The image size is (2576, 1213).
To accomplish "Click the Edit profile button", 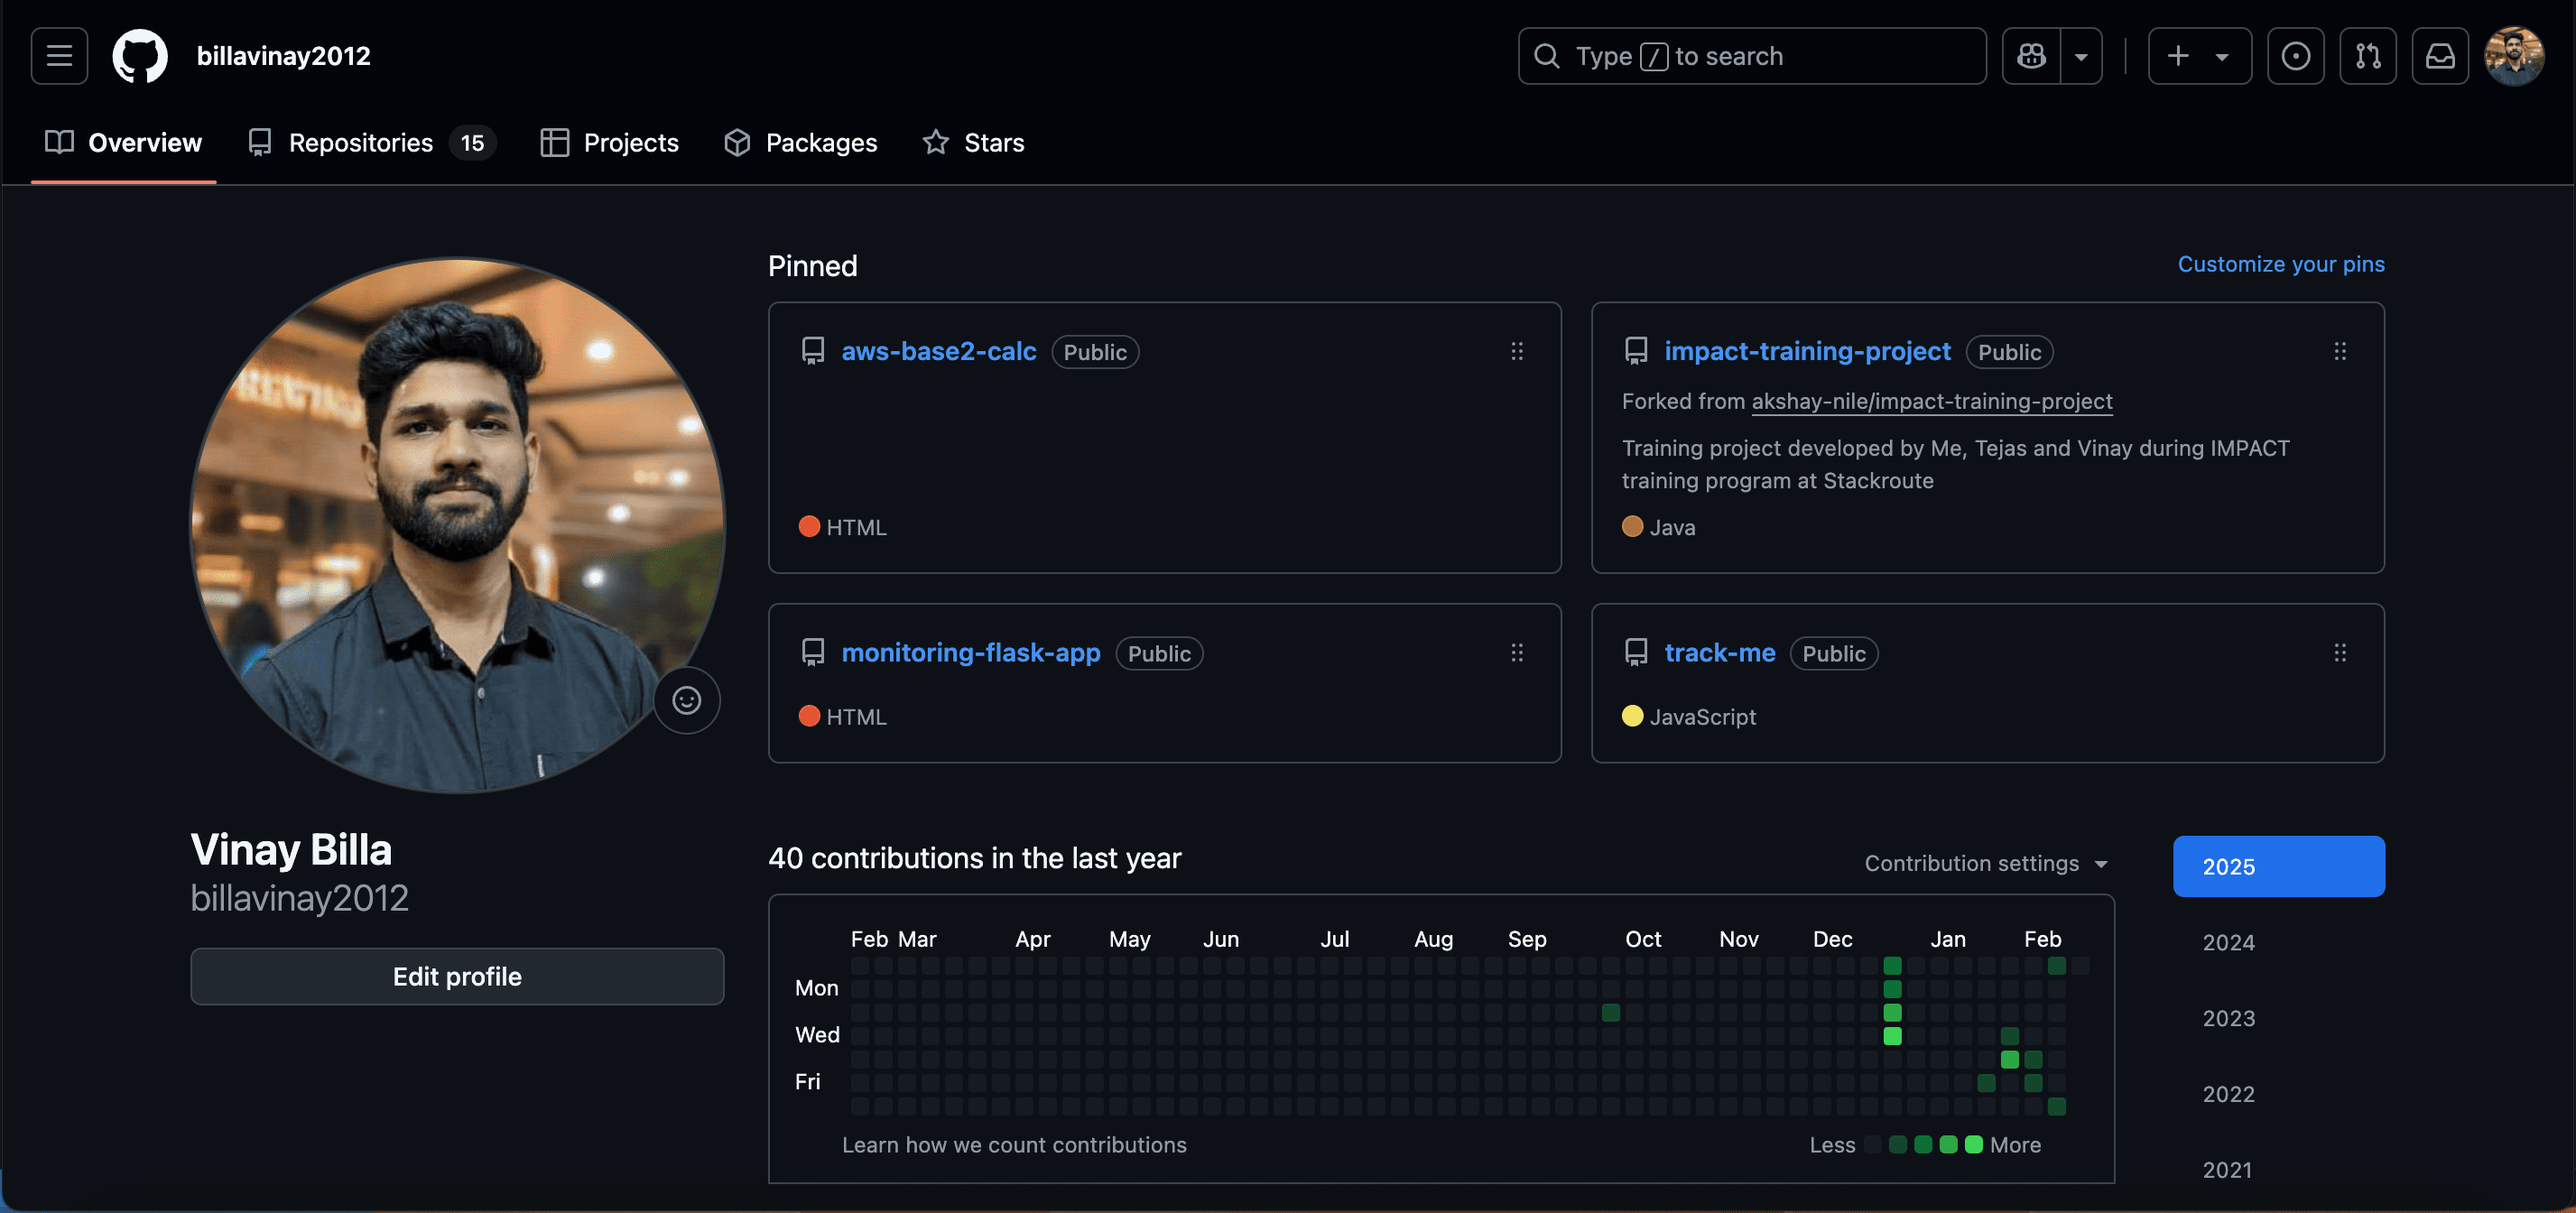I will (457, 976).
